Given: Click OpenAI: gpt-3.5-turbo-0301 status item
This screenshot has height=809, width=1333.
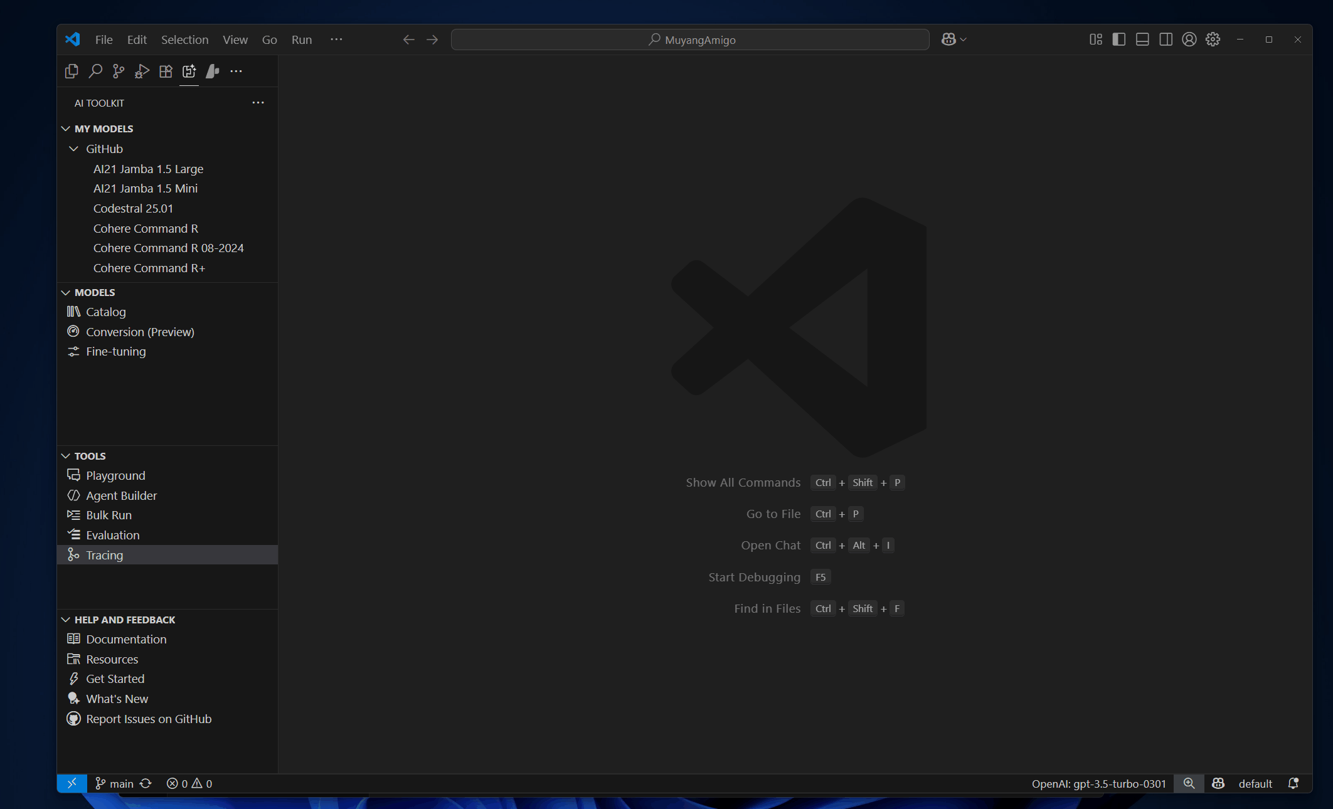Looking at the screenshot, I should [1099, 783].
